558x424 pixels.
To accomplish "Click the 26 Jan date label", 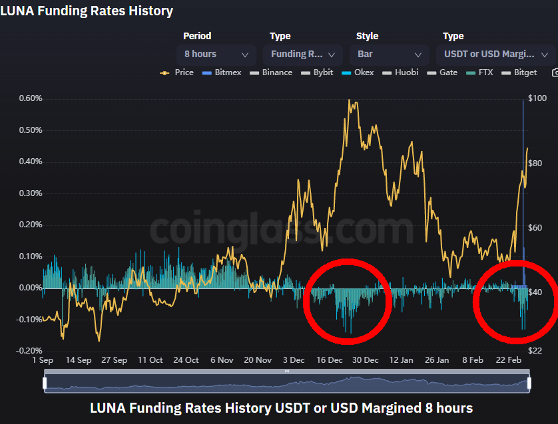I will point(437,360).
